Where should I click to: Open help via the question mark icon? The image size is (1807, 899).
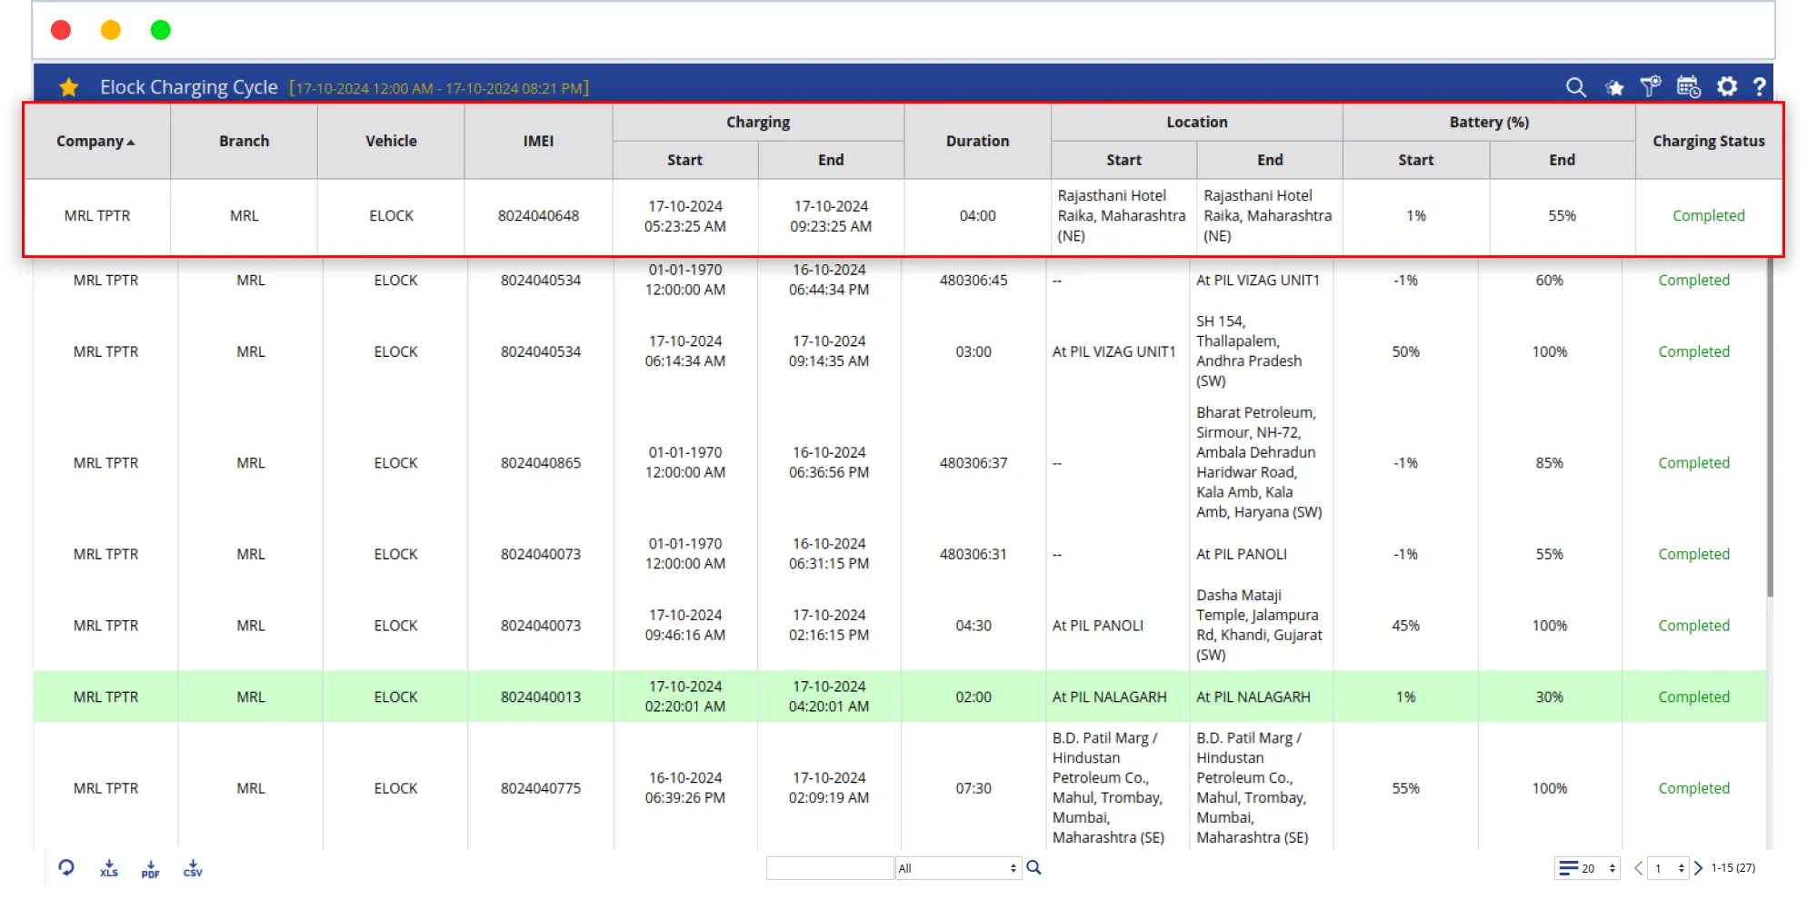1760,86
